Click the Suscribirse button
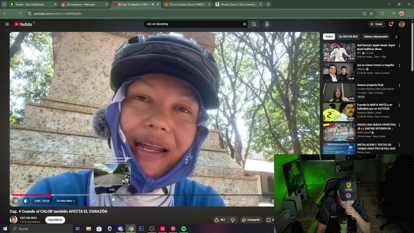Image resolution: width=414 pixels, height=233 pixels. tap(55, 220)
